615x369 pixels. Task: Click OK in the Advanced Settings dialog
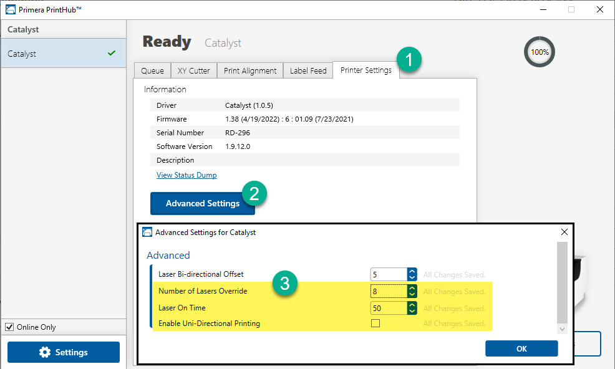coord(521,348)
